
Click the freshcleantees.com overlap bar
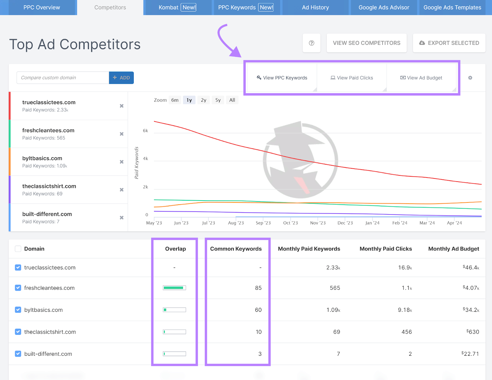click(x=174, y=288)
